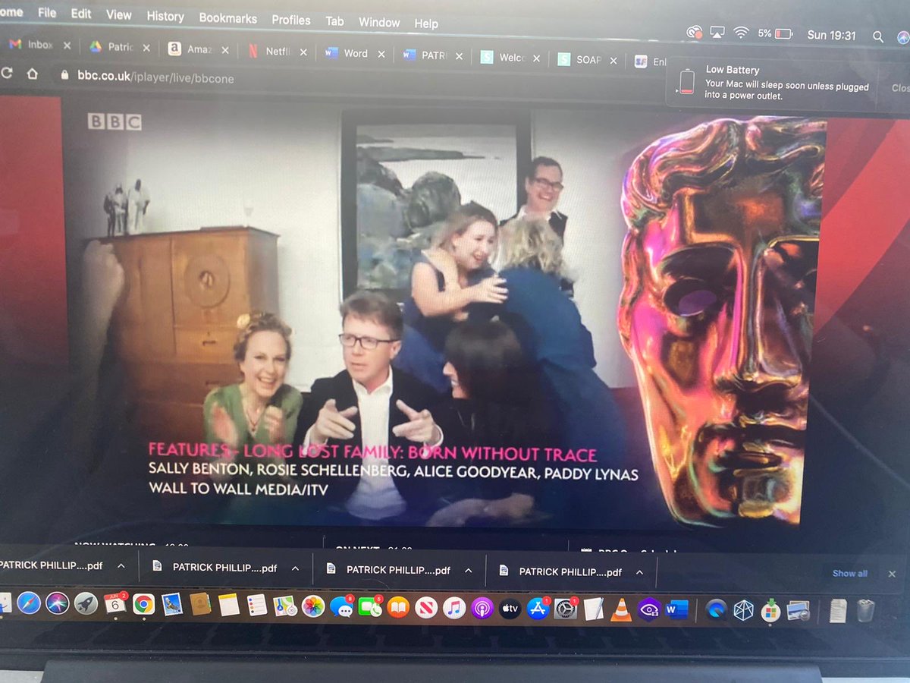Open the Wi-Fi status menu
This screenshot has width=910, height=683.
pos(741,33)
